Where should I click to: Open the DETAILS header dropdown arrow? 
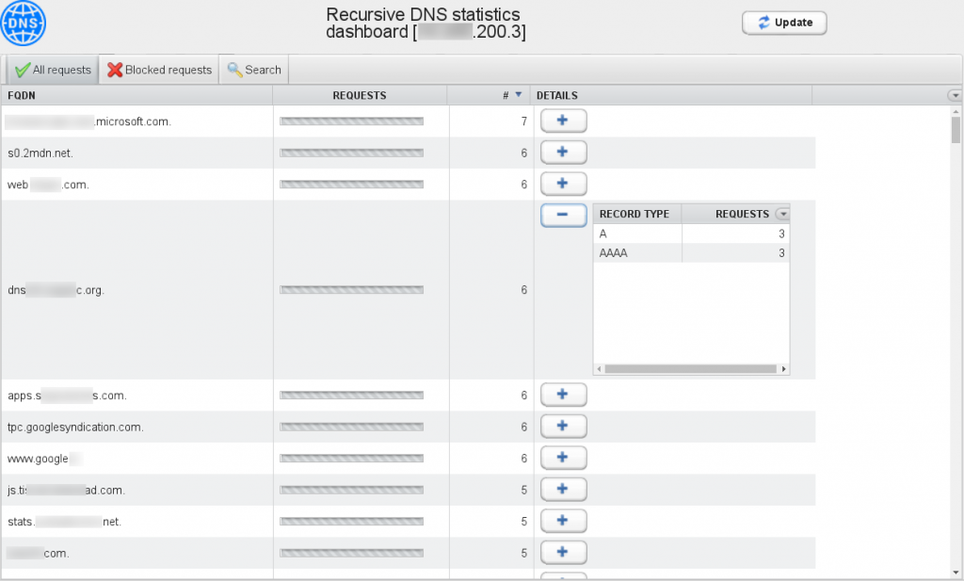(954, 95)
